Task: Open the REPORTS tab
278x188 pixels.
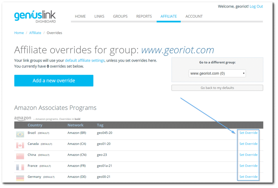Action: pos(144,16)
